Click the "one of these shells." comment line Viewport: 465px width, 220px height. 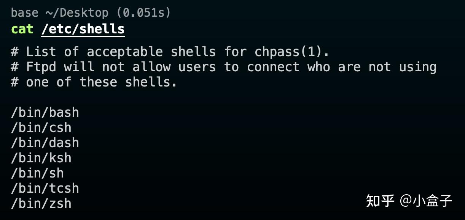pos(94,82)
